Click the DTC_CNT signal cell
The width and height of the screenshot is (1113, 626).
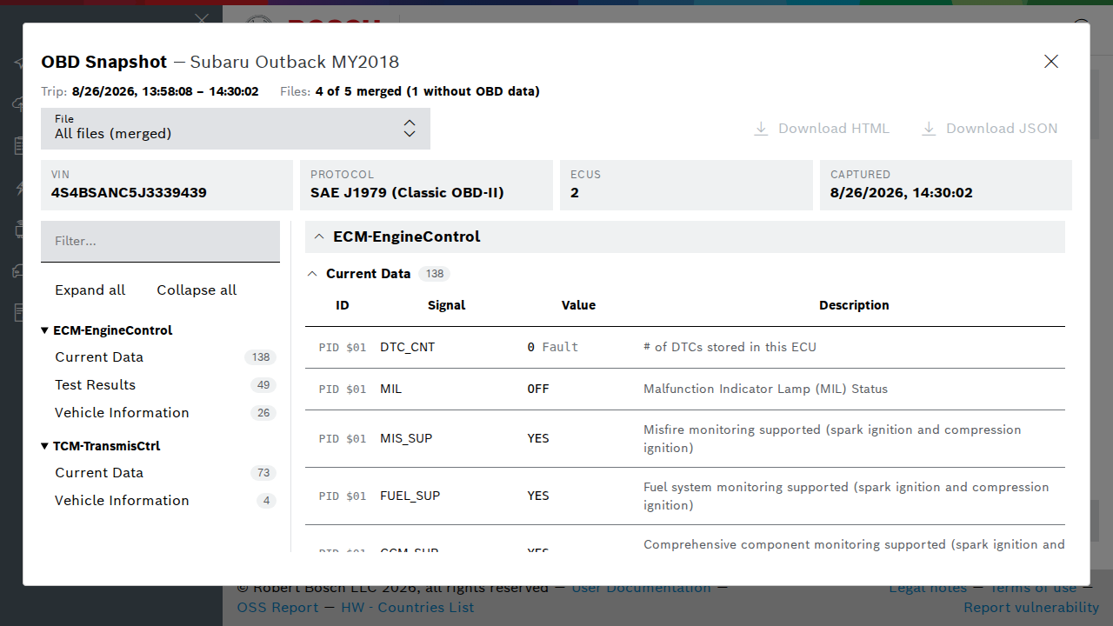tap(407, 347)
